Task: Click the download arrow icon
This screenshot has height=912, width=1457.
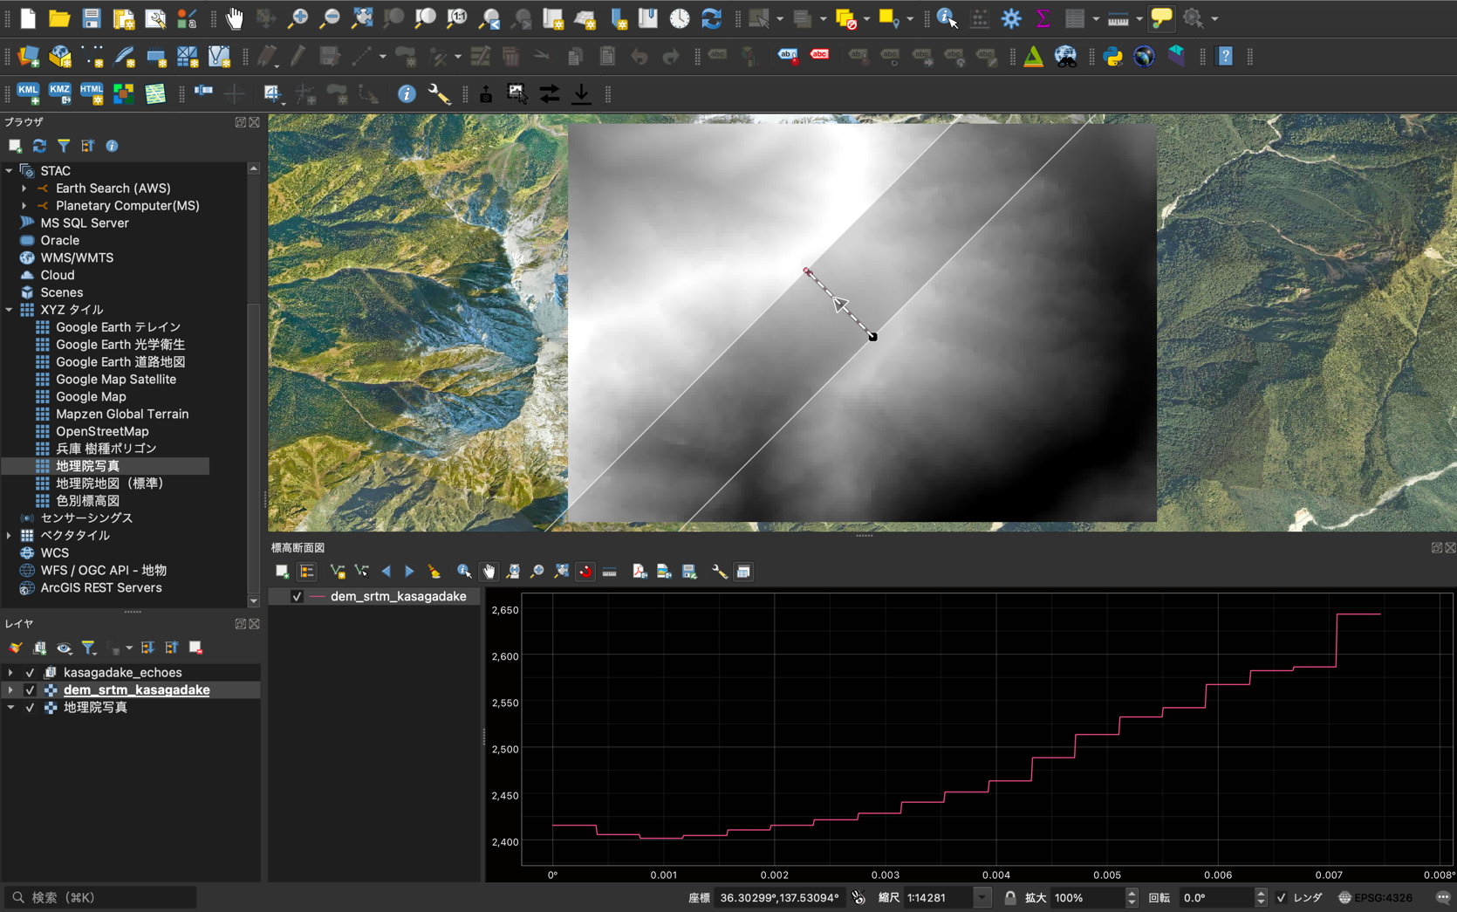Action: point(581,93)
